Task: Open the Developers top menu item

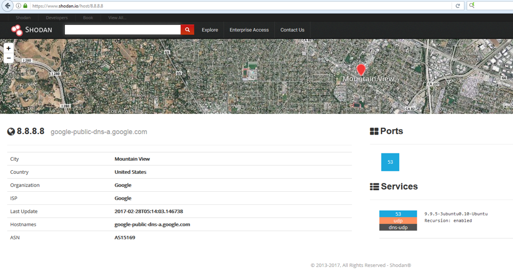Action: 57,18
